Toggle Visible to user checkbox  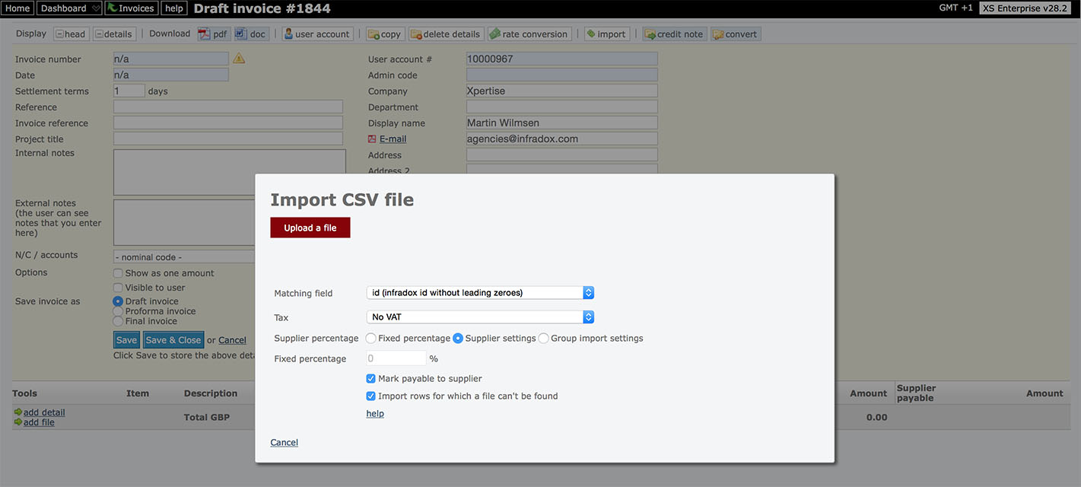click(118, 288)
